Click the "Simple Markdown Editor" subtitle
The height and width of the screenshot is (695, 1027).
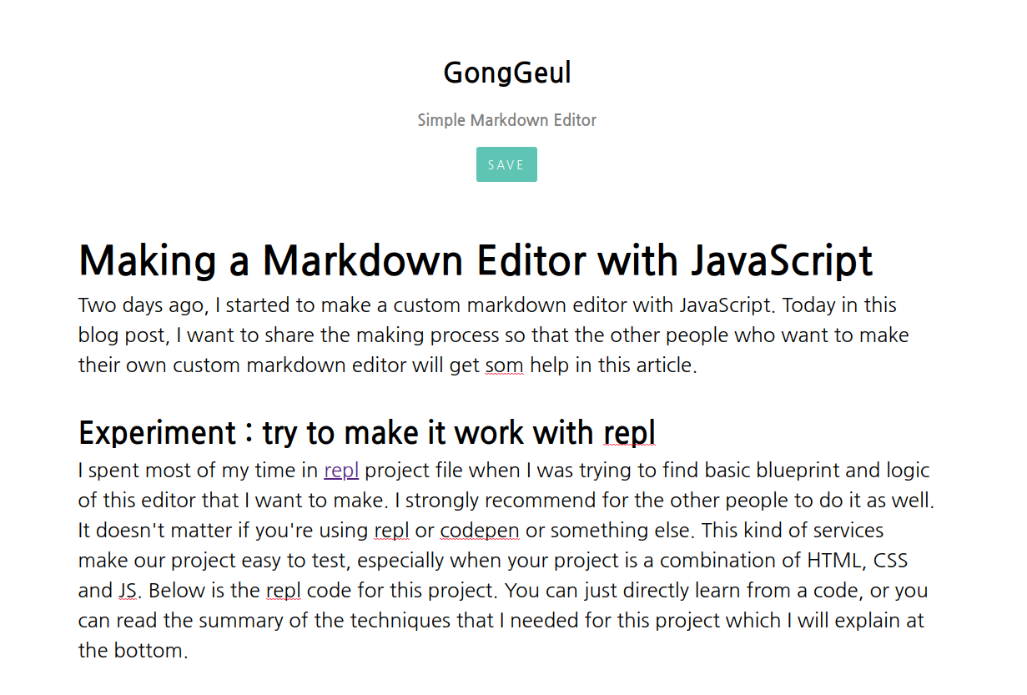506,120
